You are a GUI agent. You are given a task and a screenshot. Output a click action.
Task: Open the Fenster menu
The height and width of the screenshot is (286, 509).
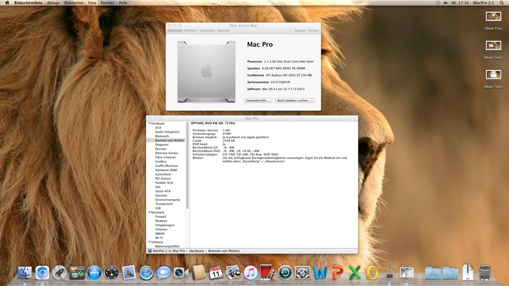point(108,3)
